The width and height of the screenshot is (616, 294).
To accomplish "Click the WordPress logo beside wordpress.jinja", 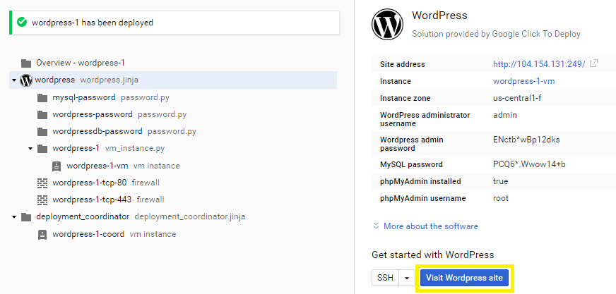I will tap(26, 80).
